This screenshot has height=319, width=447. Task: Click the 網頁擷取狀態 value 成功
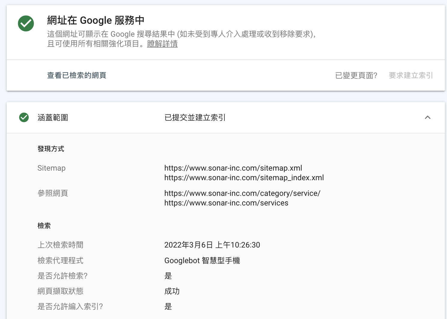click(x=172, y=291)
